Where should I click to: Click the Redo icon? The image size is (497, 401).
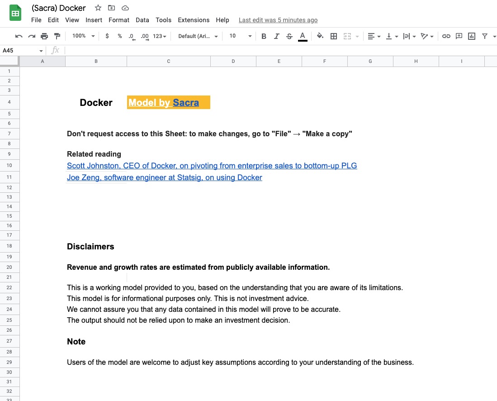tap(31, 36)
